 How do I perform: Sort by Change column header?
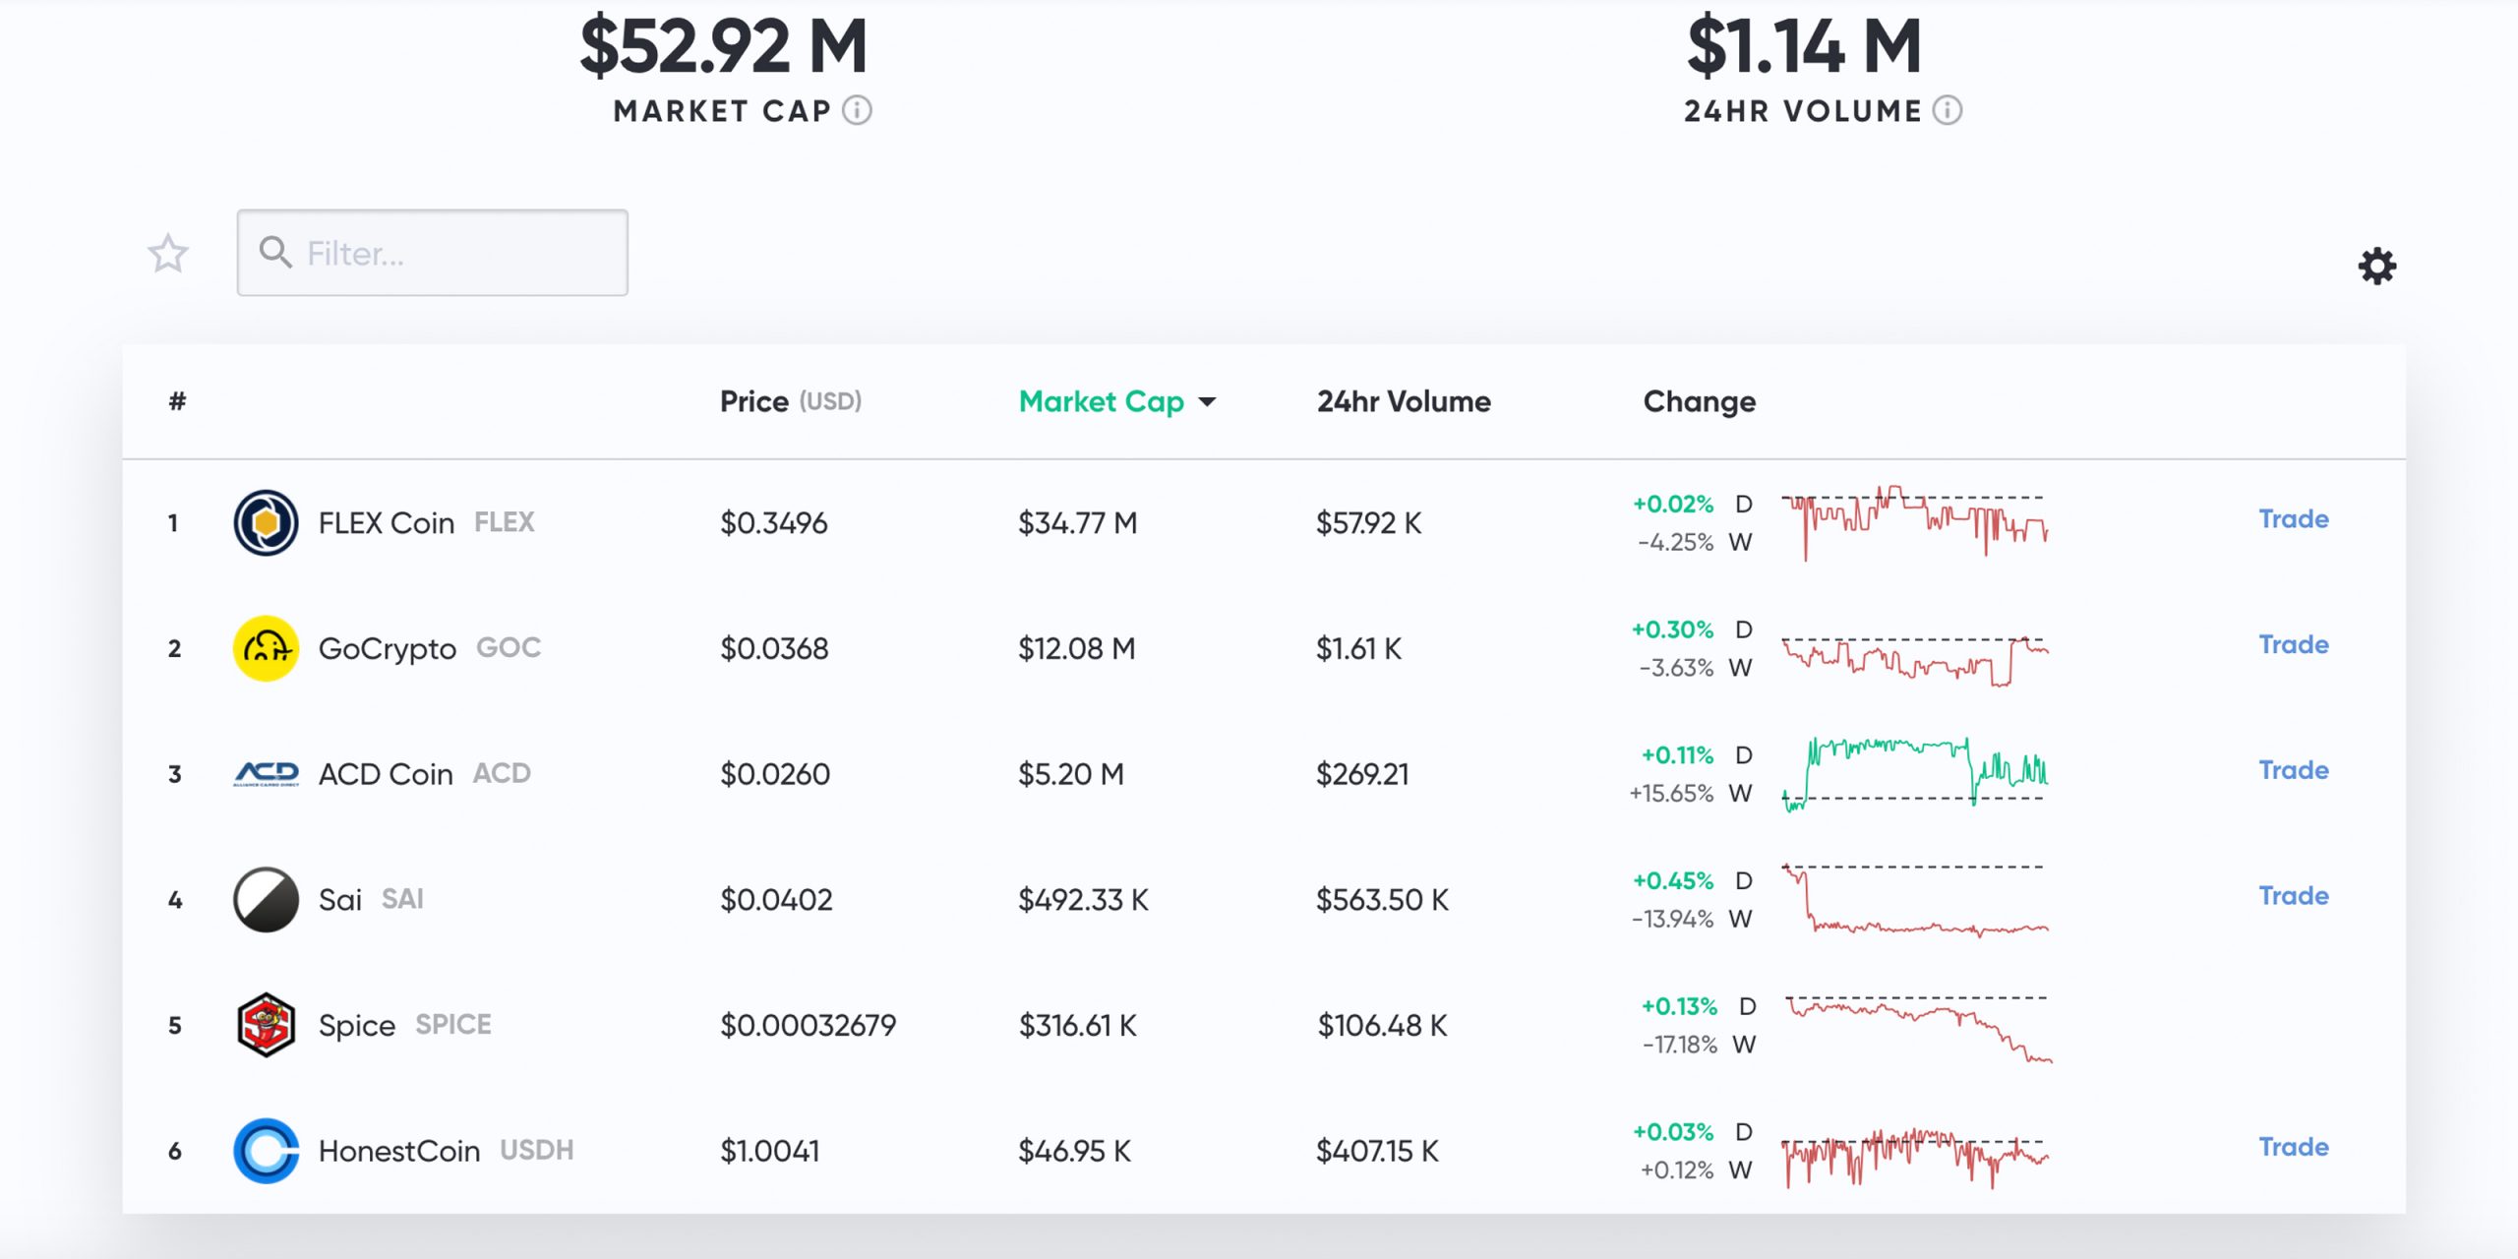(x=1699, y=401)
